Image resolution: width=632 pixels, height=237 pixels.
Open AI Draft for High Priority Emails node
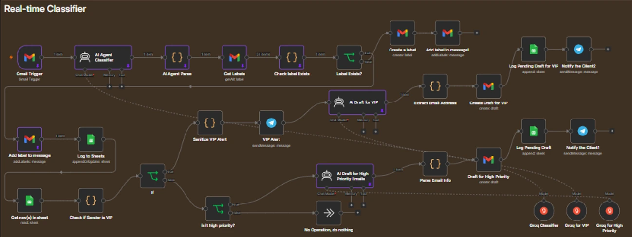(x=345, y=176)
